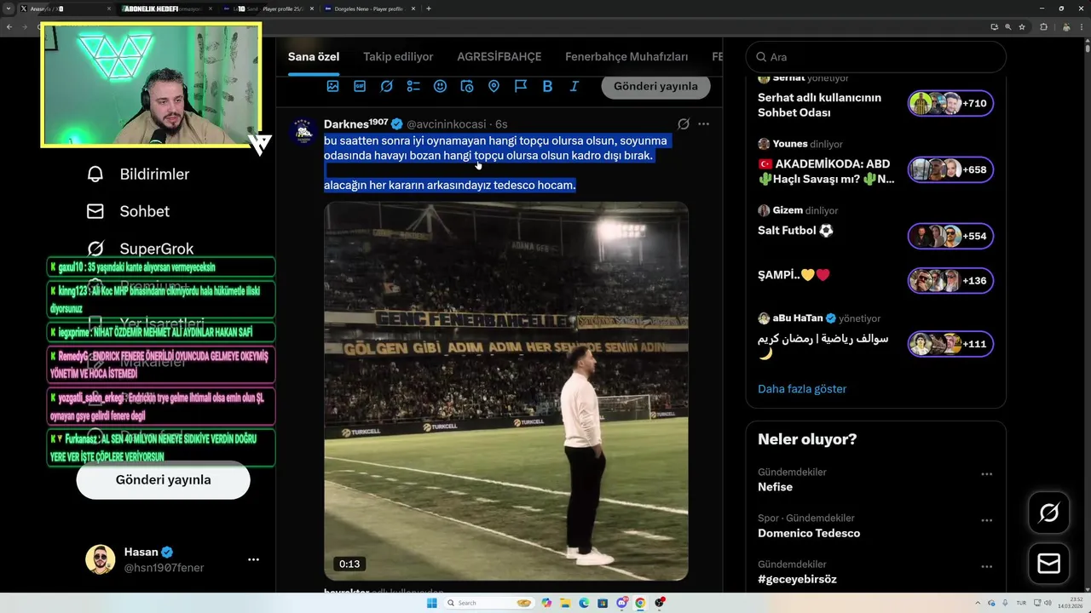The height and width of the screenshot is (613, 1091).
Task: Open File Explorer from taskbar
Action: click(x=565, y=603)
